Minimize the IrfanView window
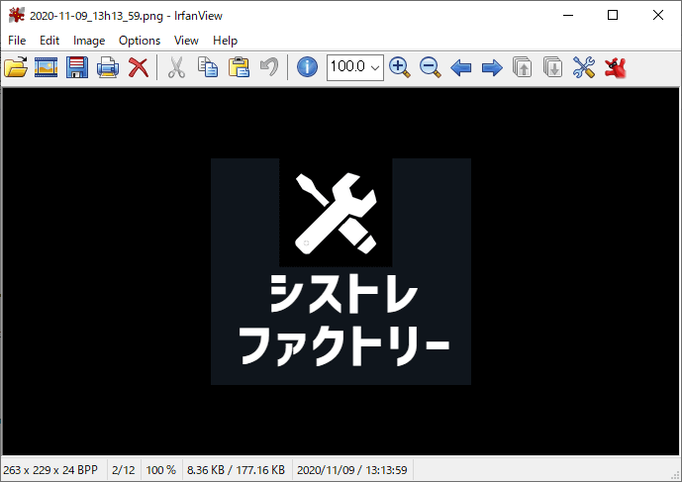Image resolution: width=682 pixels, height=482 pixels. point(568,15)
